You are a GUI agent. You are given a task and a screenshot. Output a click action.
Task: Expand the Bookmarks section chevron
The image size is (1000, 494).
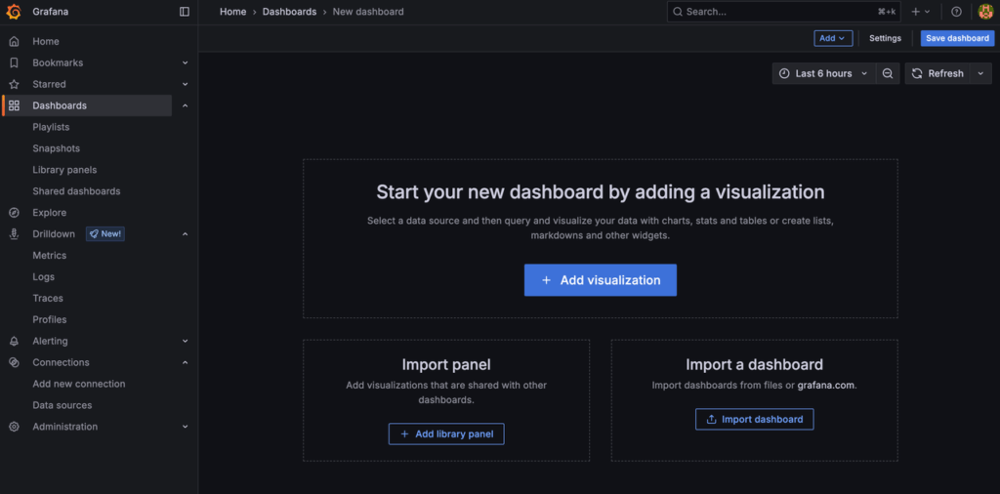tap(185, 63)
